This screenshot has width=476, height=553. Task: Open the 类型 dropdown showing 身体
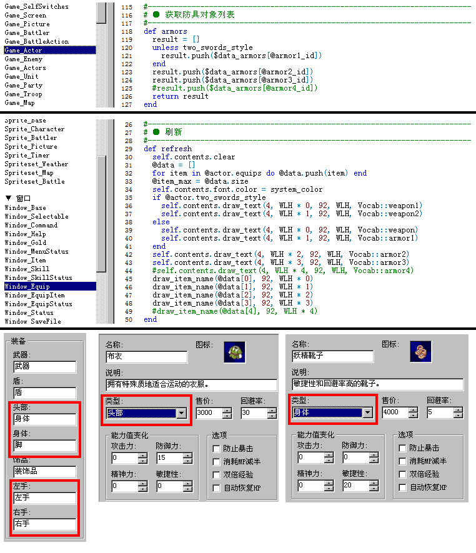pyautogui.click(x=368, y=412)
